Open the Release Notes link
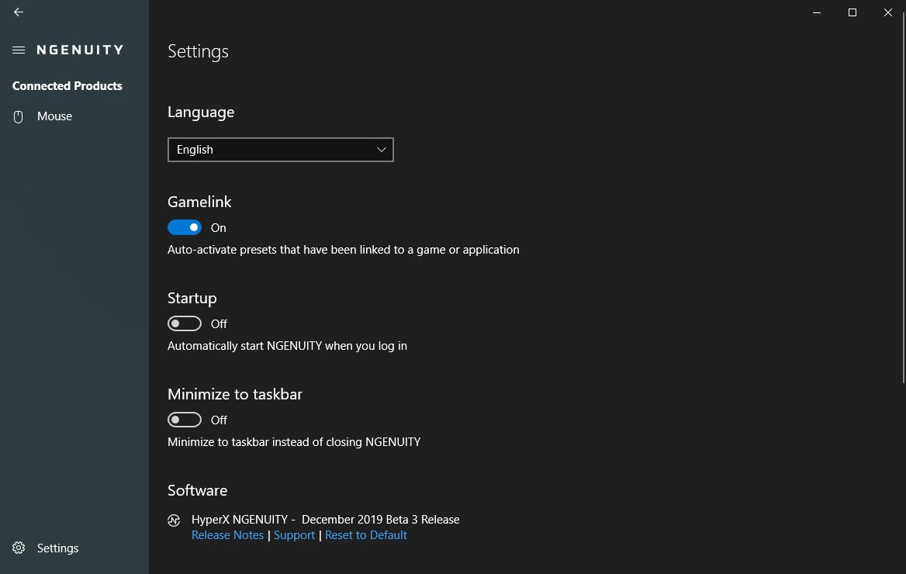Viewport: 906px width, 574px height. [227, 535]
